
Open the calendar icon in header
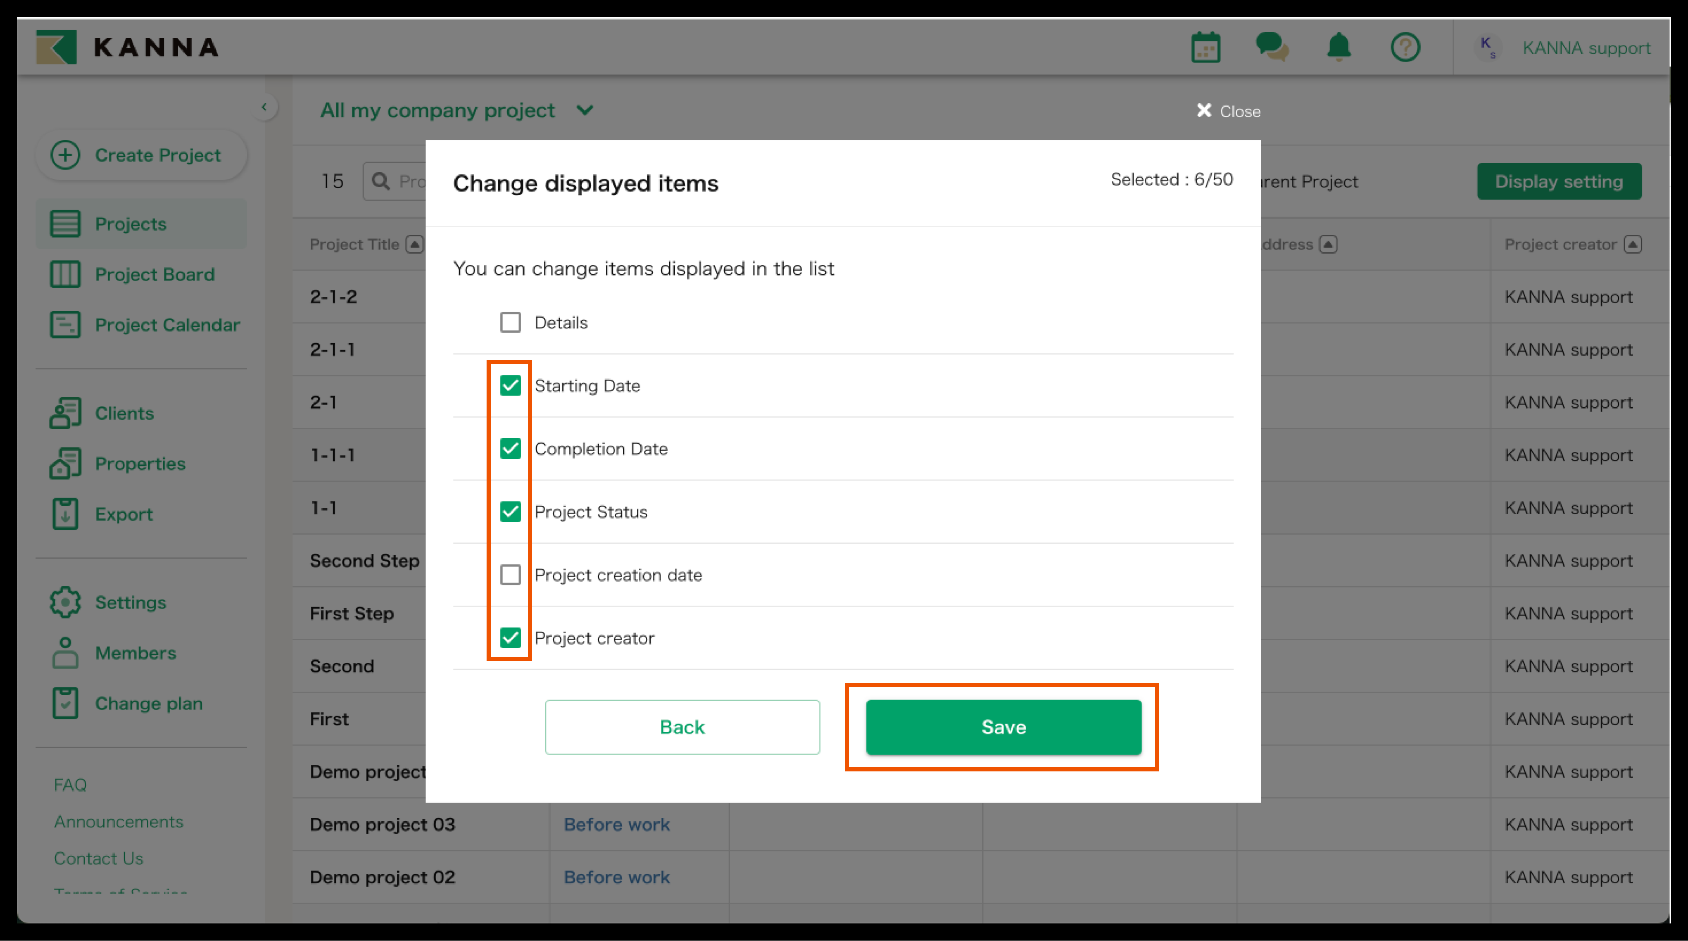1205,48
